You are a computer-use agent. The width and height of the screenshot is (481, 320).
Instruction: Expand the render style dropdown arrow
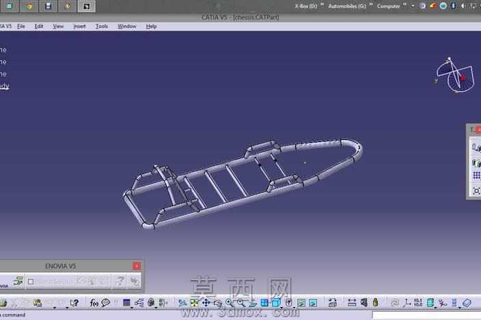coord(294,307)
